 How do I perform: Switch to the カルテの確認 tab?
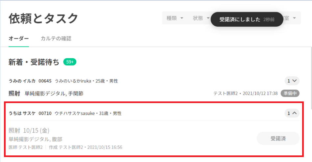(x=56, y=39)
